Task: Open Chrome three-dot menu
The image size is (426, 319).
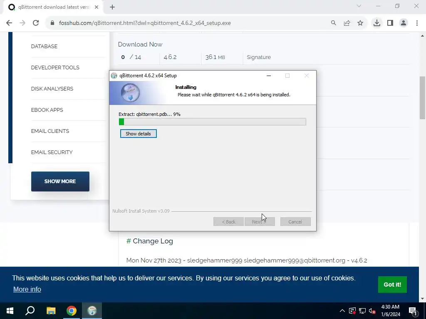Action: coord(417,23)
